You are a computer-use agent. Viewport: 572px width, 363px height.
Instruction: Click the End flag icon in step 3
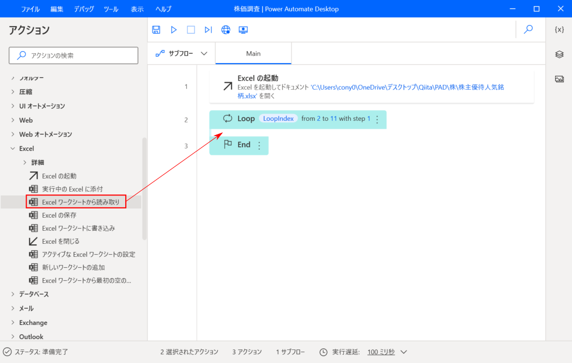click(228, 144)
